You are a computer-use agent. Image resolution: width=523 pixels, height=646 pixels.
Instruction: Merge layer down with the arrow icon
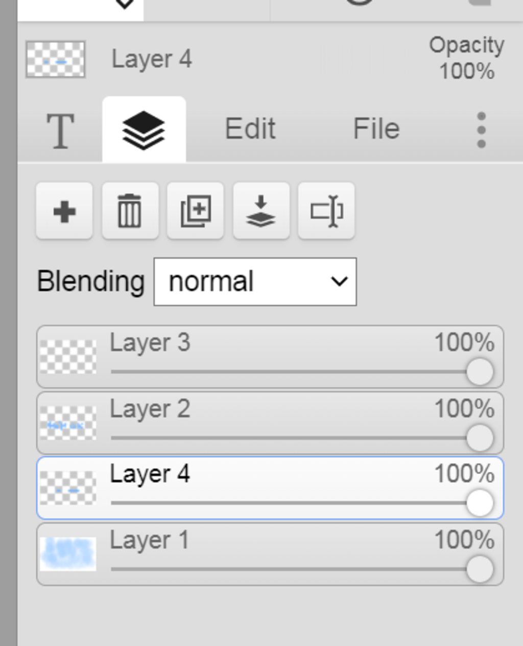(261, 211)
